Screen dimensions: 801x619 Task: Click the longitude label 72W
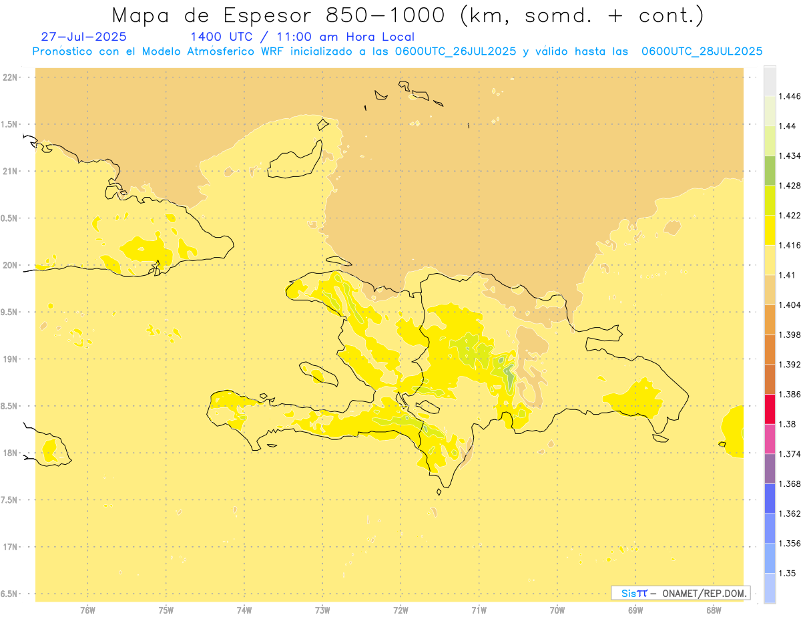[401, 610]
